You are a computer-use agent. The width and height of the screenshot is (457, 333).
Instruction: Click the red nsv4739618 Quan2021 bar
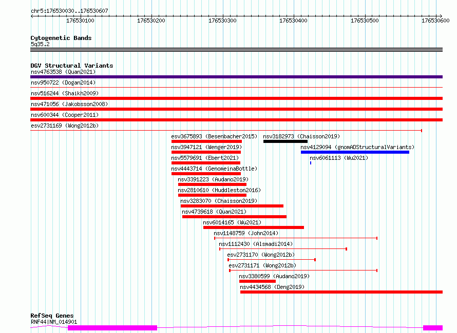coord(234,217)
